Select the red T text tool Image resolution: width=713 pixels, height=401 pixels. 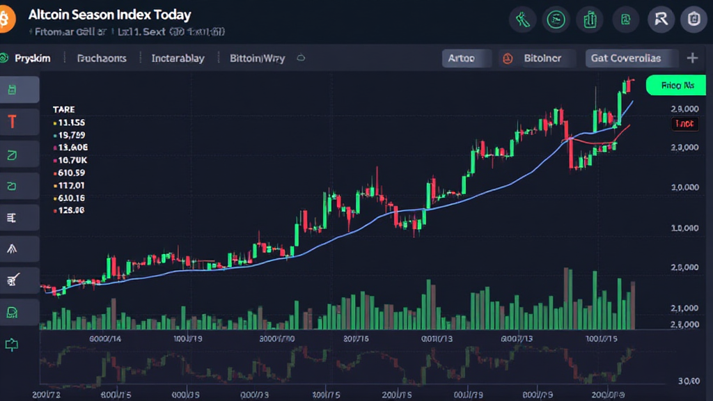pos(12,123)
